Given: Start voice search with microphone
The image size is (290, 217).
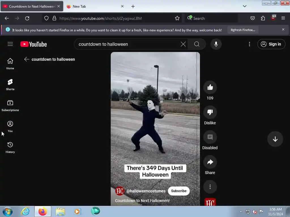Looking at the screenshot, I should pos(216,44).
